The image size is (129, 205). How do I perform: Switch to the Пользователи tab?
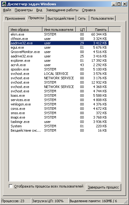(102, 18)
